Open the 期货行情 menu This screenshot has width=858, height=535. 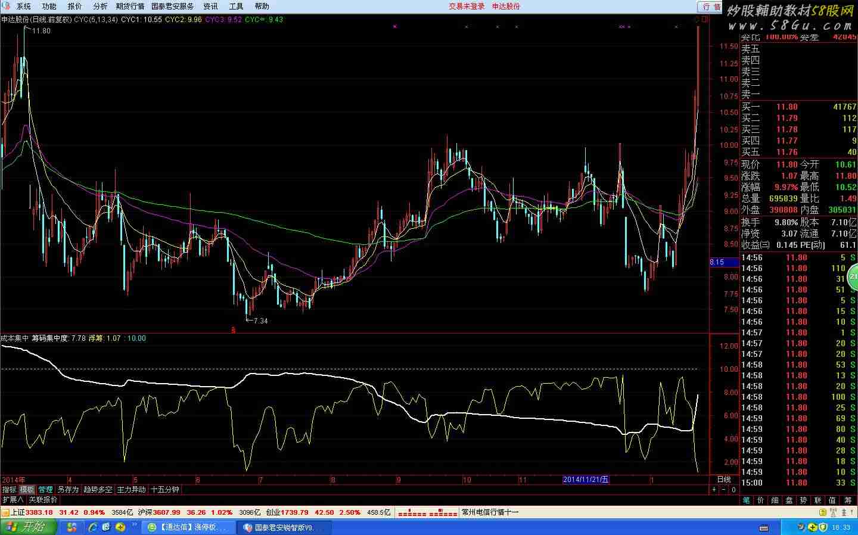click(x=130, y=6)
